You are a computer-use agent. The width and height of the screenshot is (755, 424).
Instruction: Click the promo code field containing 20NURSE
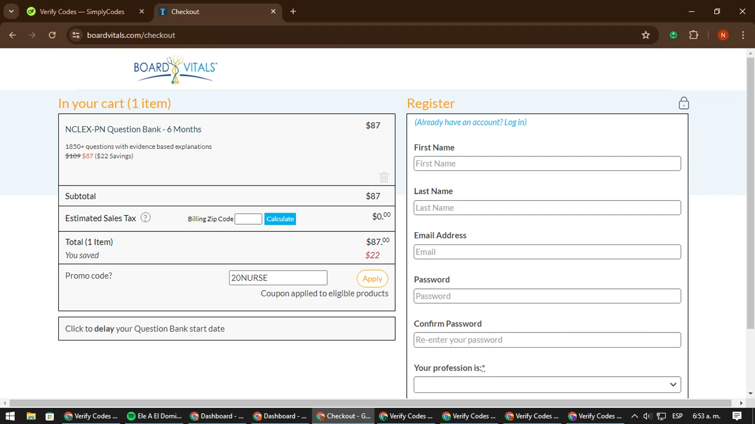coord(278,278)
